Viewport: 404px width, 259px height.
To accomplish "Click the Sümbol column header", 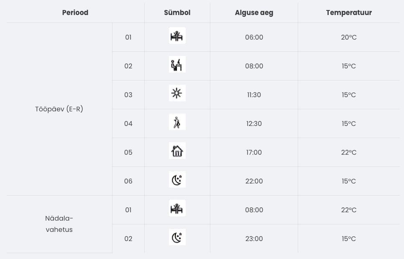I will click(177, 13).
